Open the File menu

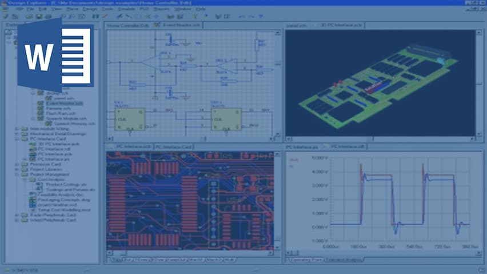(x=30, y=9)
